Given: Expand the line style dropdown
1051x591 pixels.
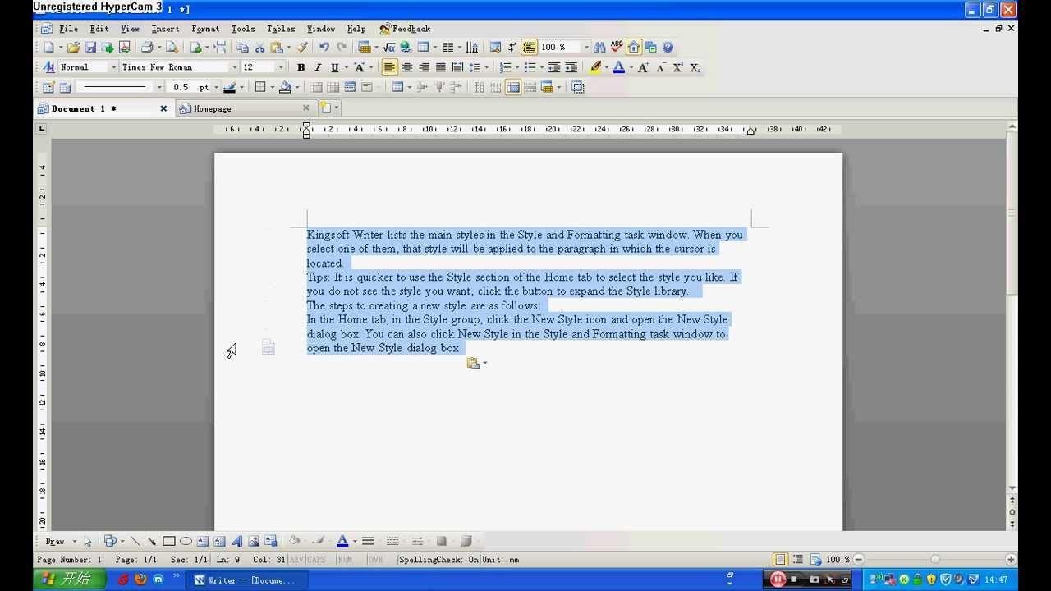Looking at the screenshot, I should coord(159,87).
